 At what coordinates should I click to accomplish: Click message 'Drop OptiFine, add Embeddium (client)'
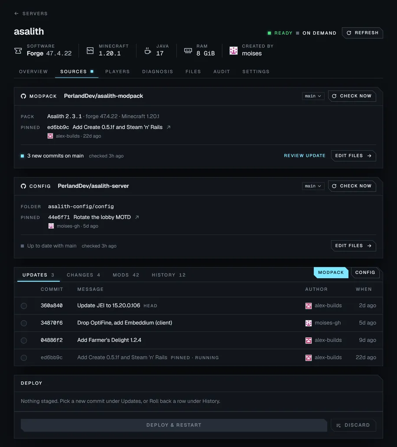tap(124, 323)
